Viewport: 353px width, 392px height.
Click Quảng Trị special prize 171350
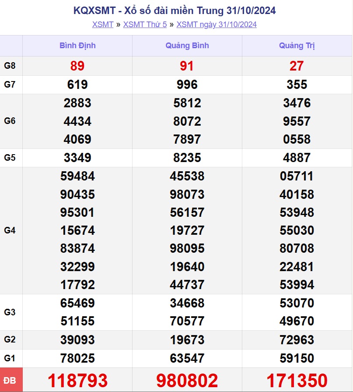297,381
